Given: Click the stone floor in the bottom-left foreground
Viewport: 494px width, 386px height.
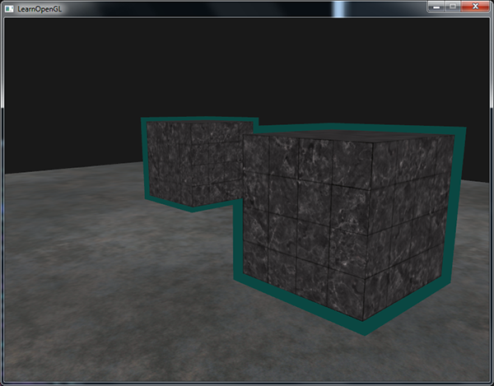Looking at the screenshot, I should tap(82, 329).
